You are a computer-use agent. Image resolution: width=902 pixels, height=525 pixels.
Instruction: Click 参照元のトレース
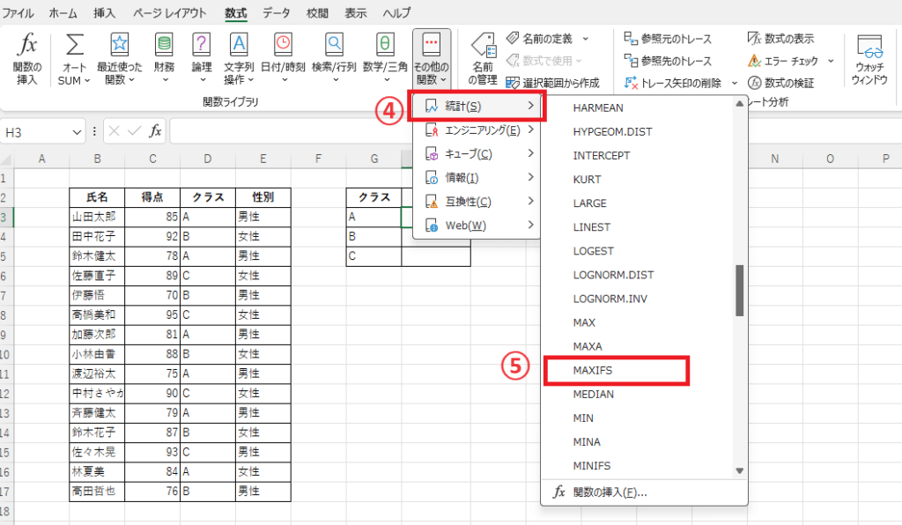[x=668, y=39]
